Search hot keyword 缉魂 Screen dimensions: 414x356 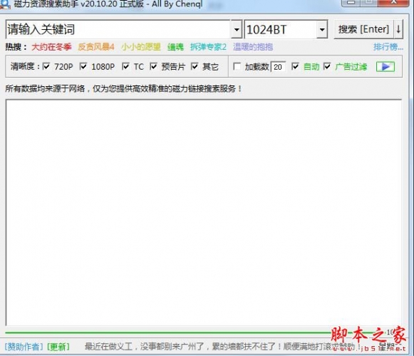tap(175, 47)
